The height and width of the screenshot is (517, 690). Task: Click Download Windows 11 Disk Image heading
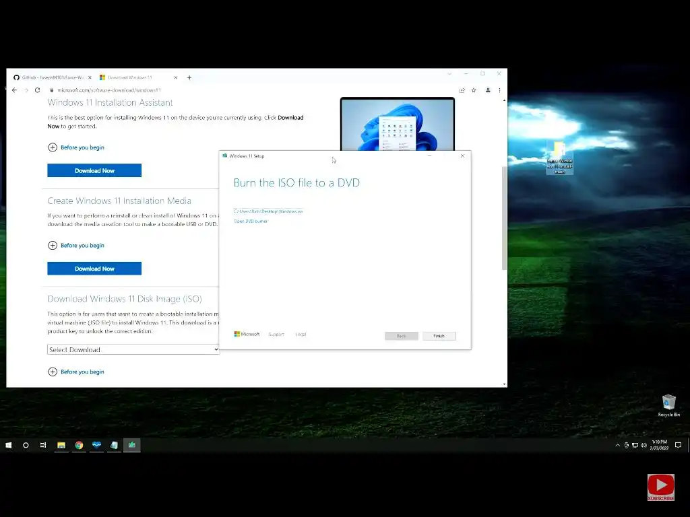click(x=125, y=299)
